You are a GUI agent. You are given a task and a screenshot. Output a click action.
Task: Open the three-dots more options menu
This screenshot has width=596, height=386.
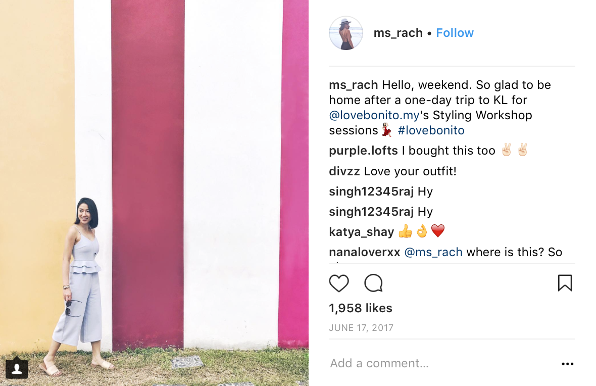(x=568, y=364)
